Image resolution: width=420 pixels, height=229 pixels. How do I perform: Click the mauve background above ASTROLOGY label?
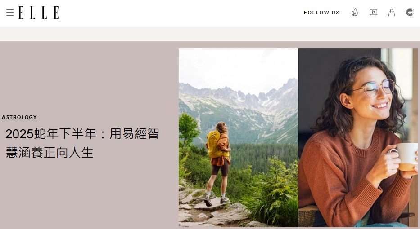click(x=88, y=78)
